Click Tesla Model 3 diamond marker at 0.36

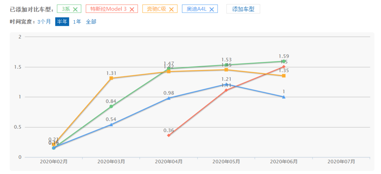point(169,135)
